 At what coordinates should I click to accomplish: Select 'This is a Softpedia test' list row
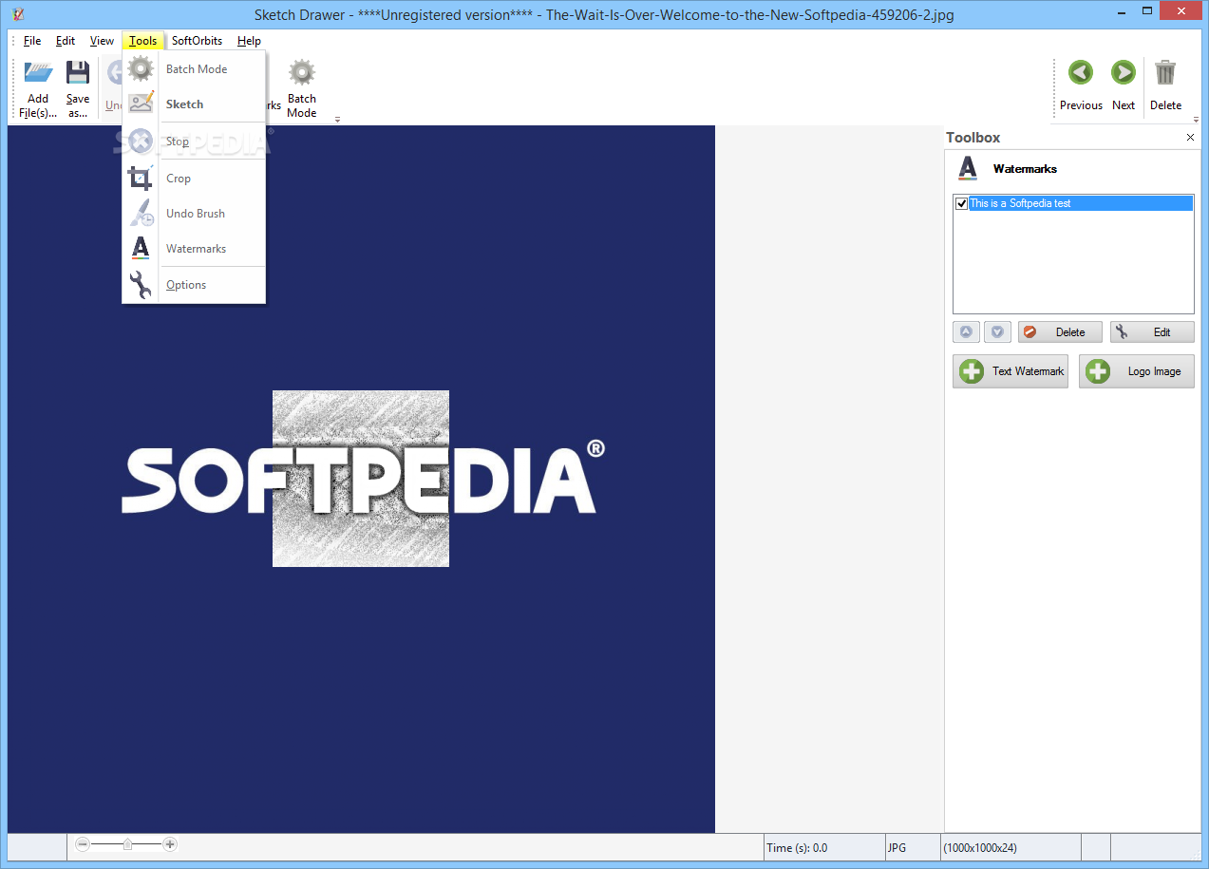[x=1073, y=203]
